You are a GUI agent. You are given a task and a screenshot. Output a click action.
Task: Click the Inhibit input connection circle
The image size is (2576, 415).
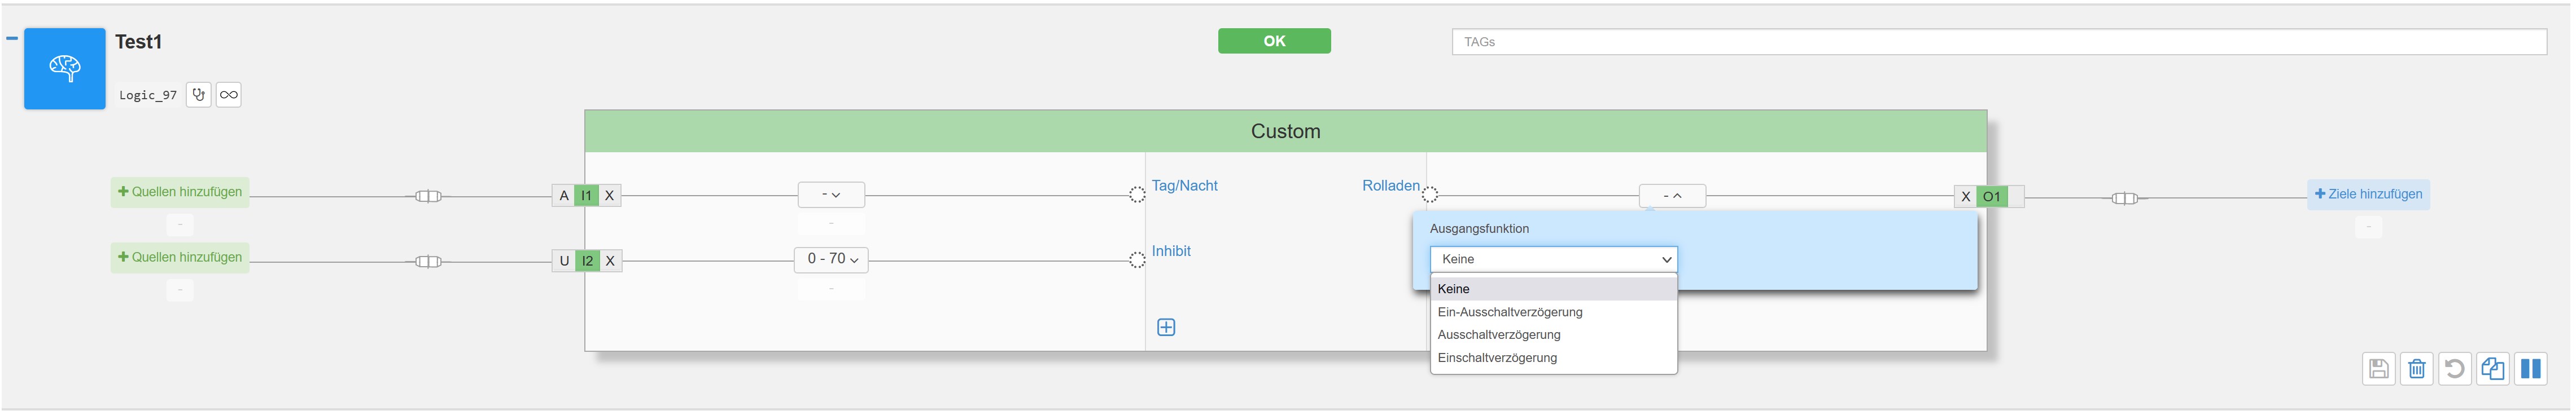(x=1137, y=261)
